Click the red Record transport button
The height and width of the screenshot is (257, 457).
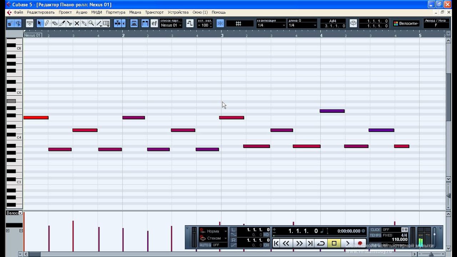(360, 243)
